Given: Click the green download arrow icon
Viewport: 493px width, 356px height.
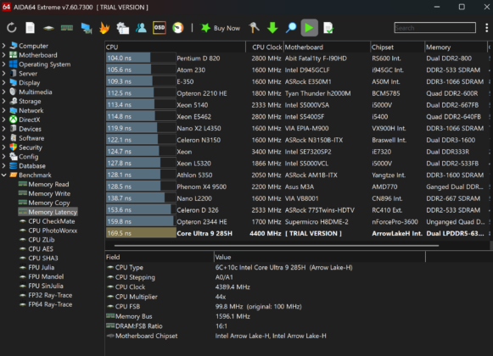Looking at the screenshot, I should (x=272, y=28).
